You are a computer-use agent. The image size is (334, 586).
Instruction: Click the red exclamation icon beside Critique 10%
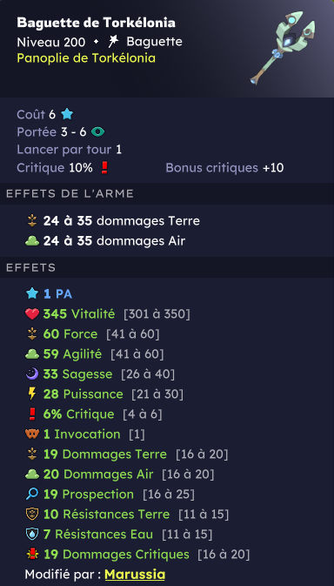104,168
